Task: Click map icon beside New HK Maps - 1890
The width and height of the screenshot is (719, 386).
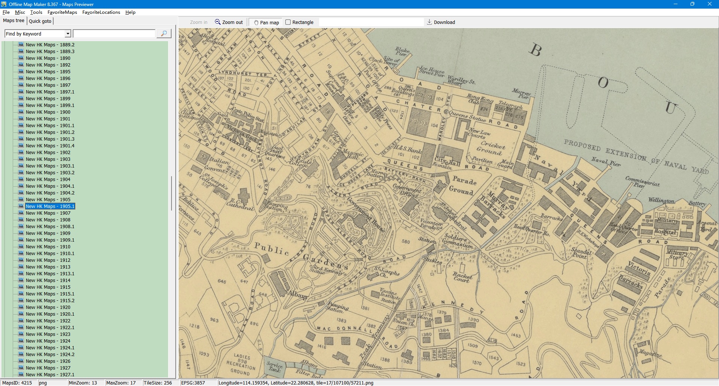Action: coord(21,58)
